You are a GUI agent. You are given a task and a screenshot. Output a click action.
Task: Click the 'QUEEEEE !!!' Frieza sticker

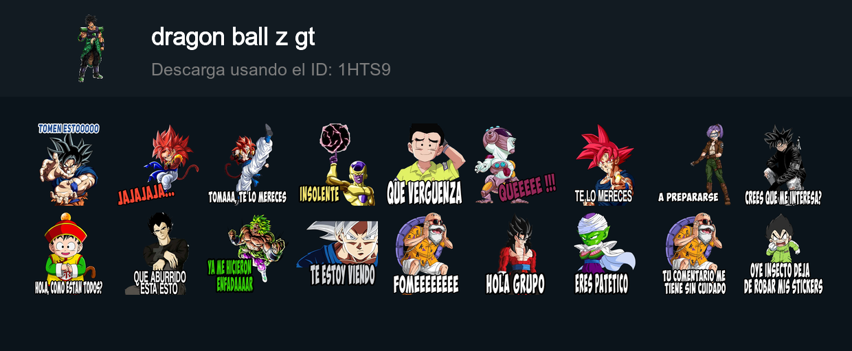click(x=515, y=165)
